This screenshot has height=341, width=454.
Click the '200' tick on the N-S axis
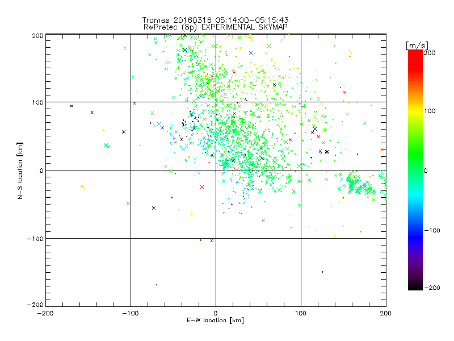point(37,36)
